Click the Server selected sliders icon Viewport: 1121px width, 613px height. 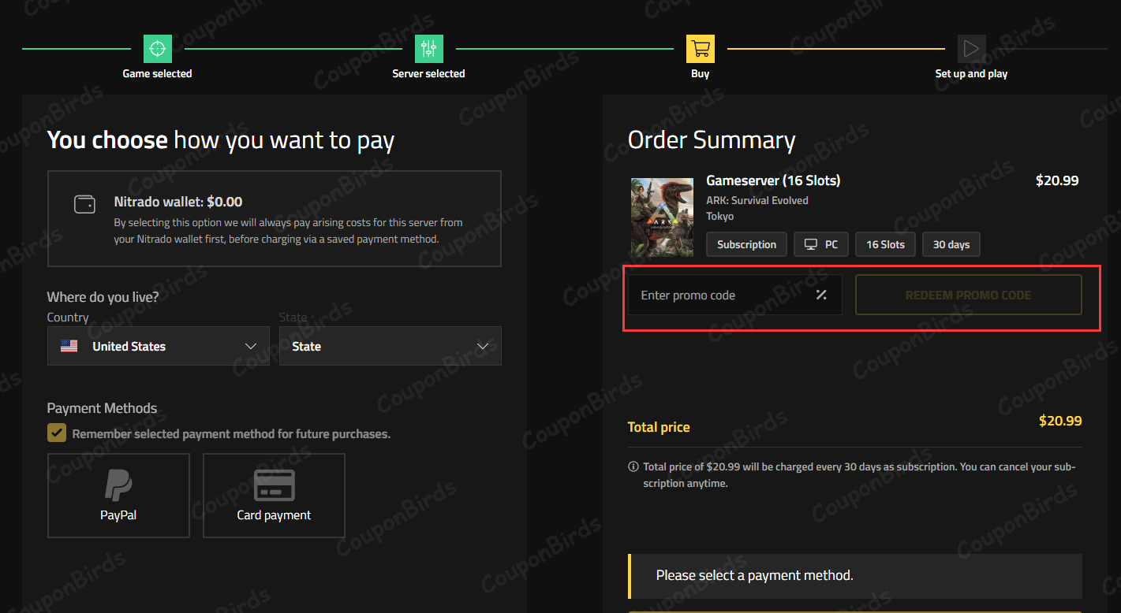[x=428, y=49]
